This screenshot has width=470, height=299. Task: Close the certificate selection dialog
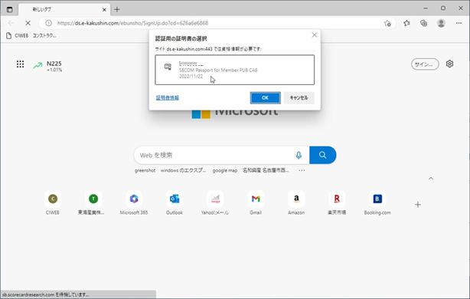(314, 35)
